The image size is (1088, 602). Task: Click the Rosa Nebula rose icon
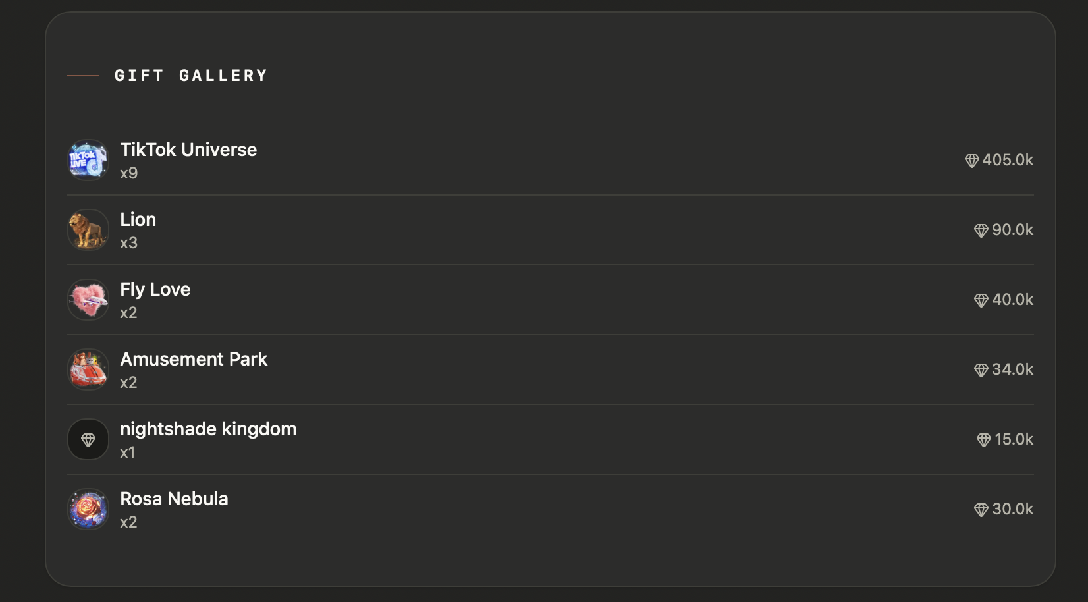tap(88, 509)
